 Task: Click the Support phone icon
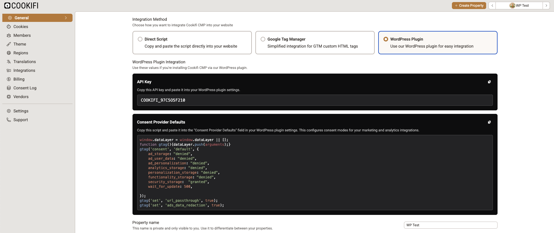[9, 120]
